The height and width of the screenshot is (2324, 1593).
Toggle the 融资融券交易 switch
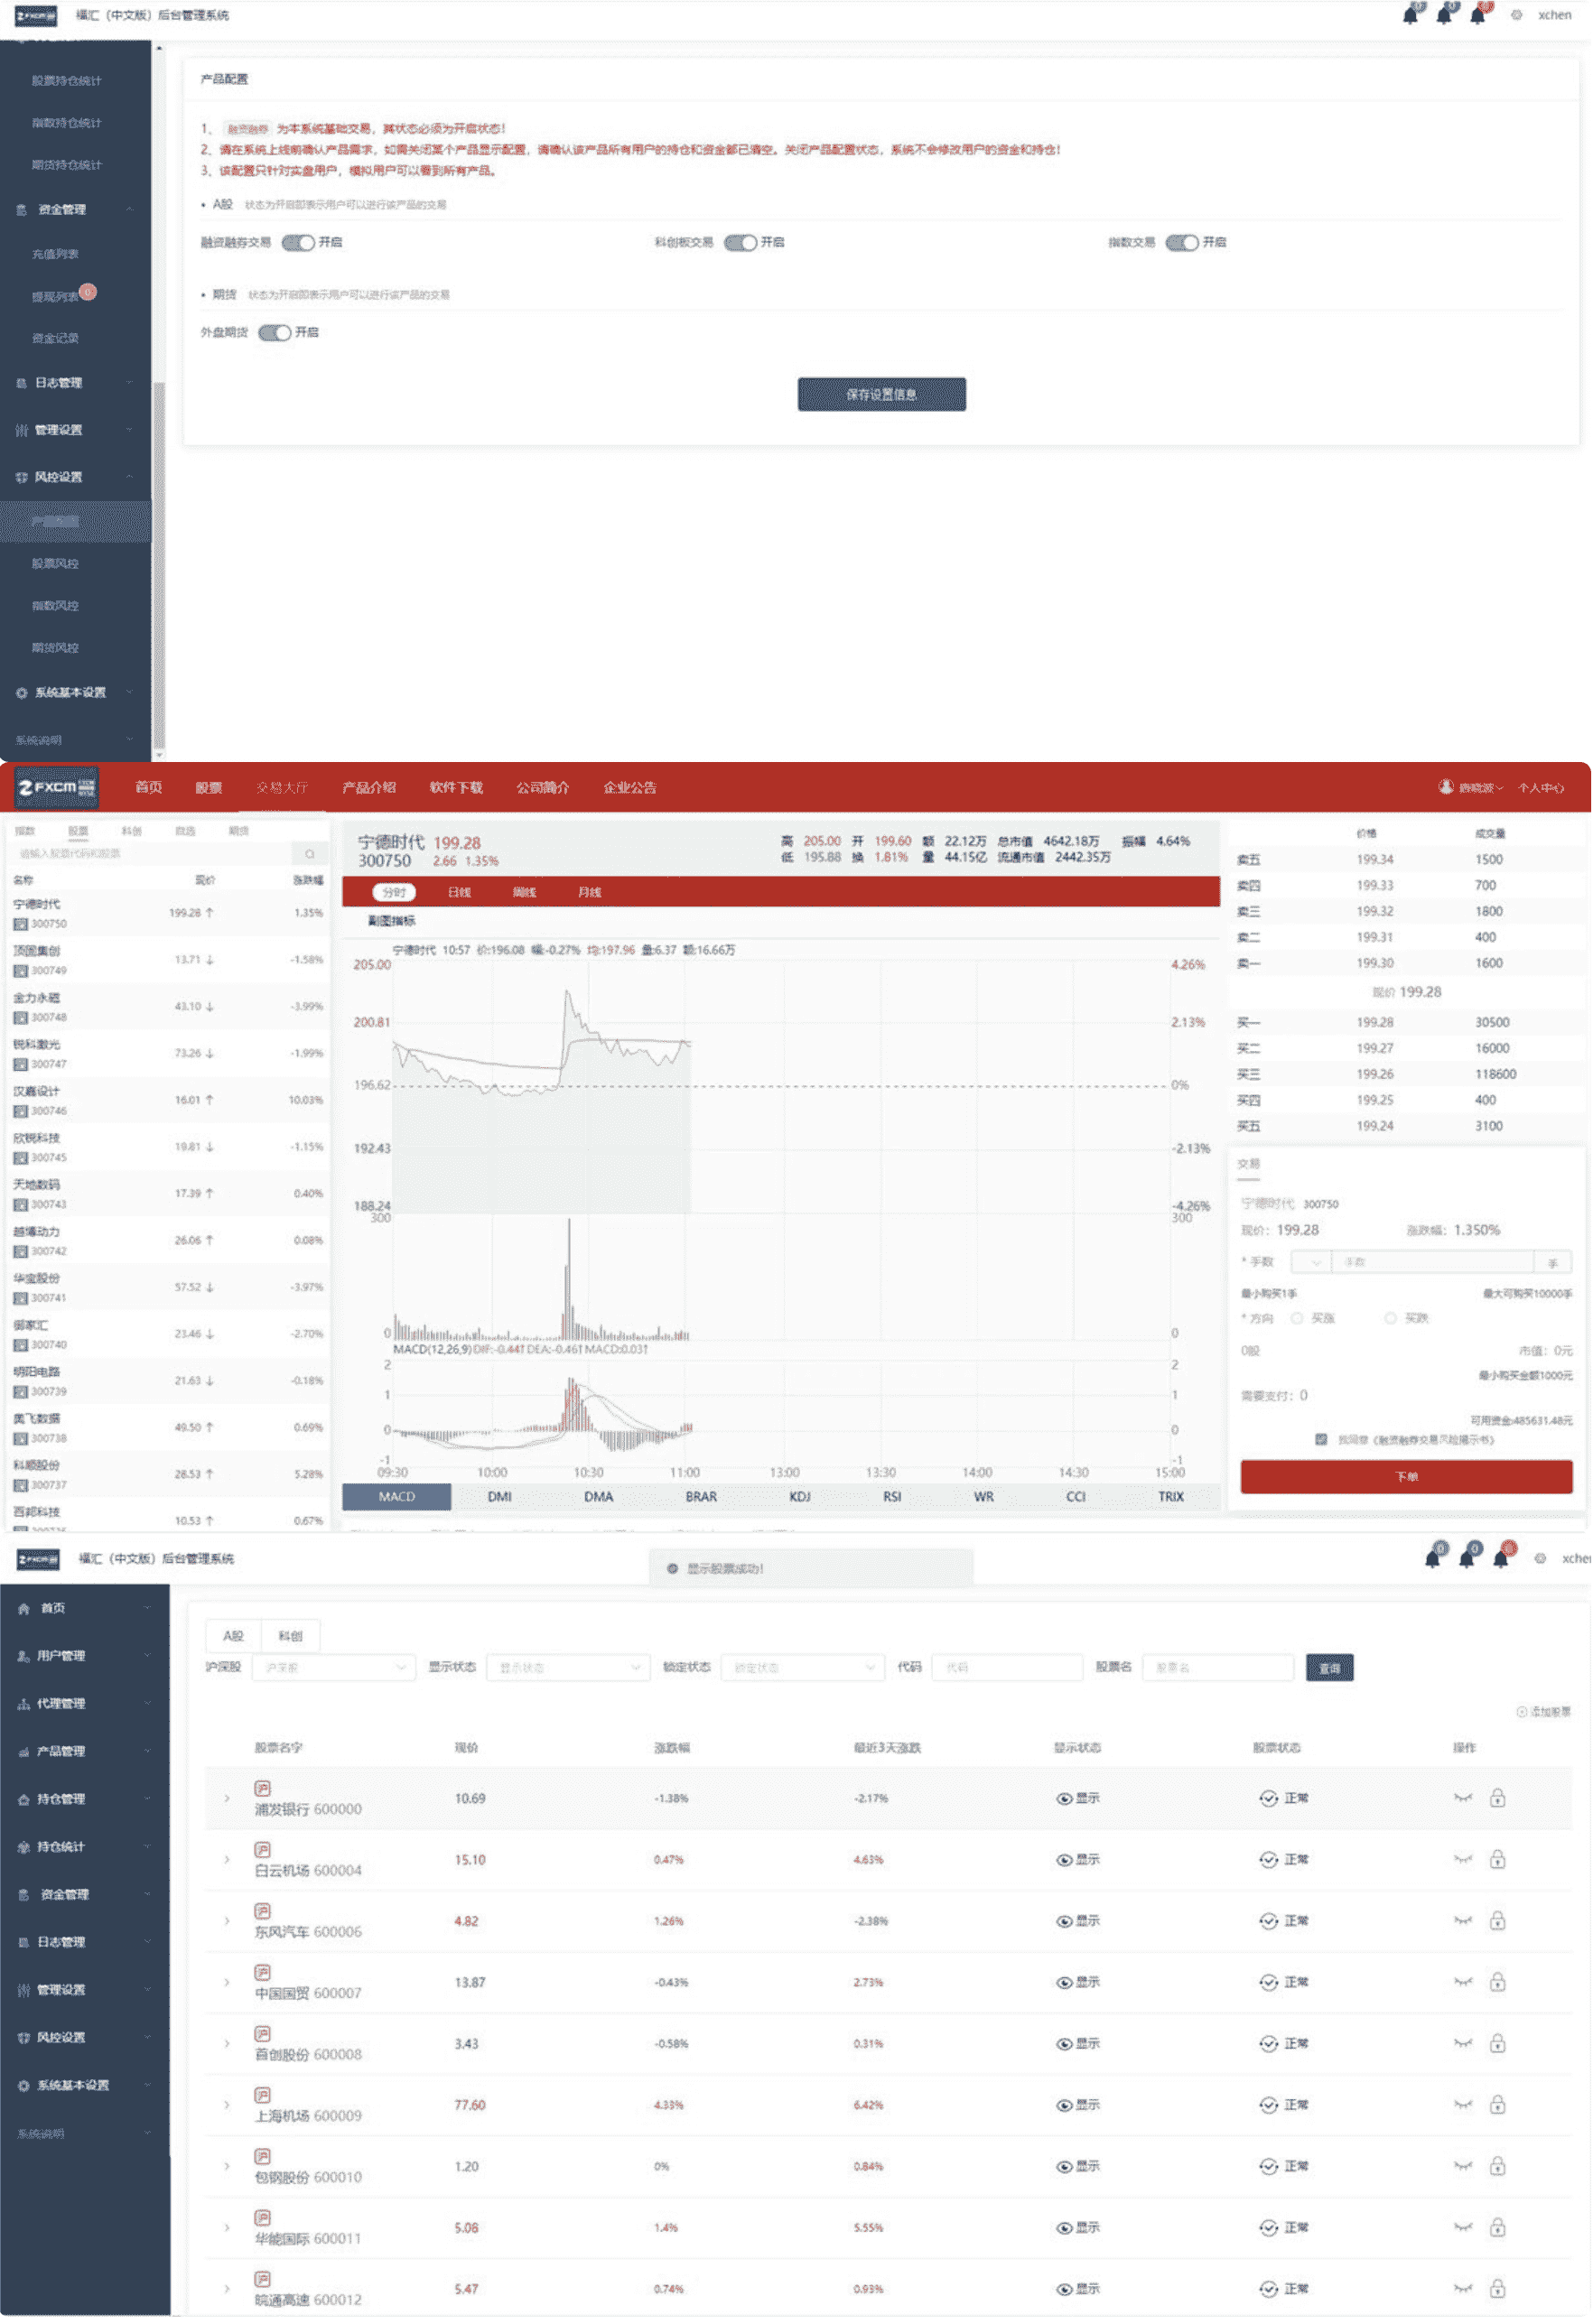coord(298,243)
